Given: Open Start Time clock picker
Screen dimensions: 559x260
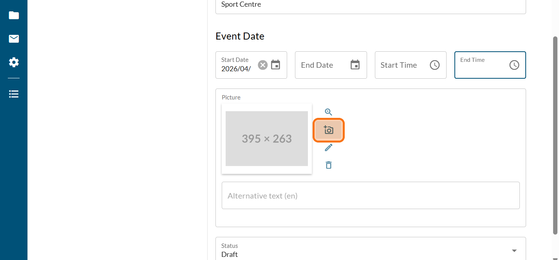Looking at the screenshot, I should [434, 65].
